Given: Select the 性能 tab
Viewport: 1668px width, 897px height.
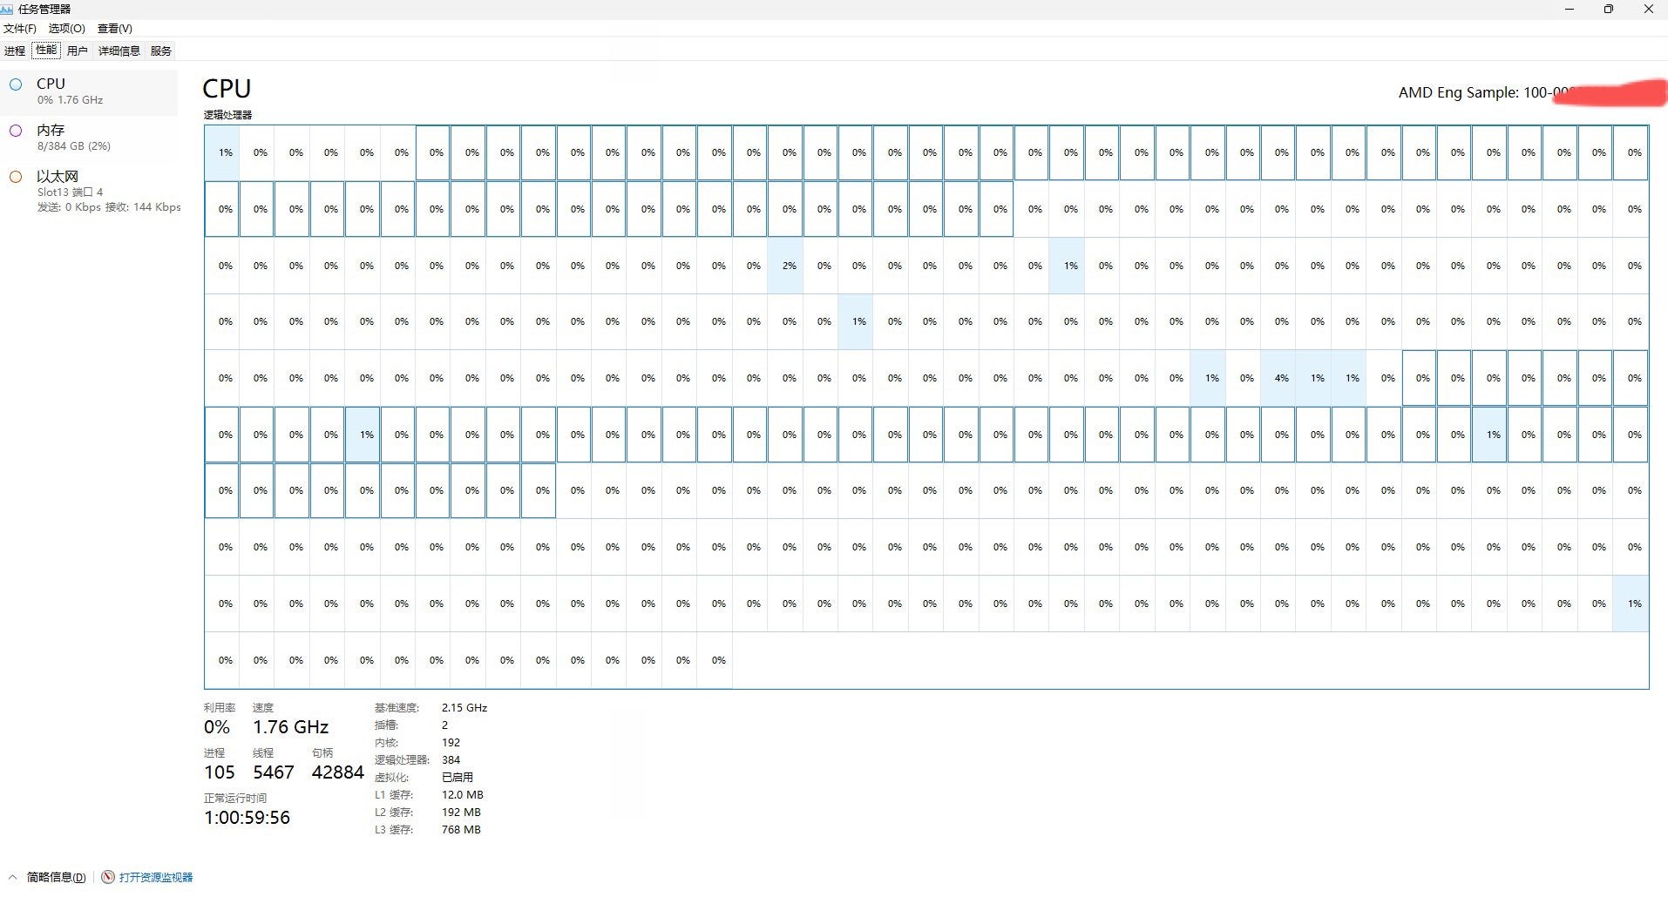Looking at the screenshot, I should click(46, 51).
